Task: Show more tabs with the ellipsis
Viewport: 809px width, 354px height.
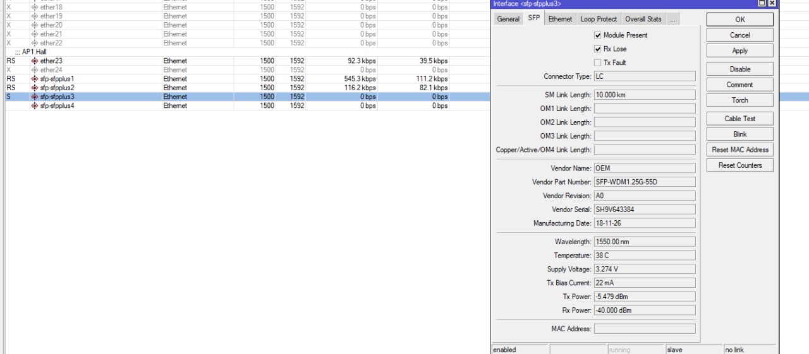Action: pos(672,19)
